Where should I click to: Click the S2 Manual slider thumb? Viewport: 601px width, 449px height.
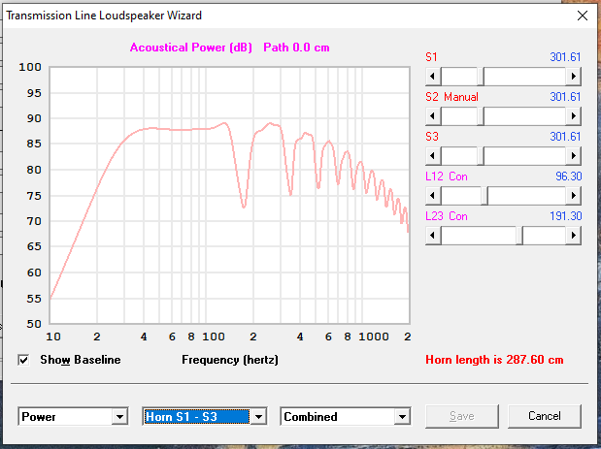481,116
